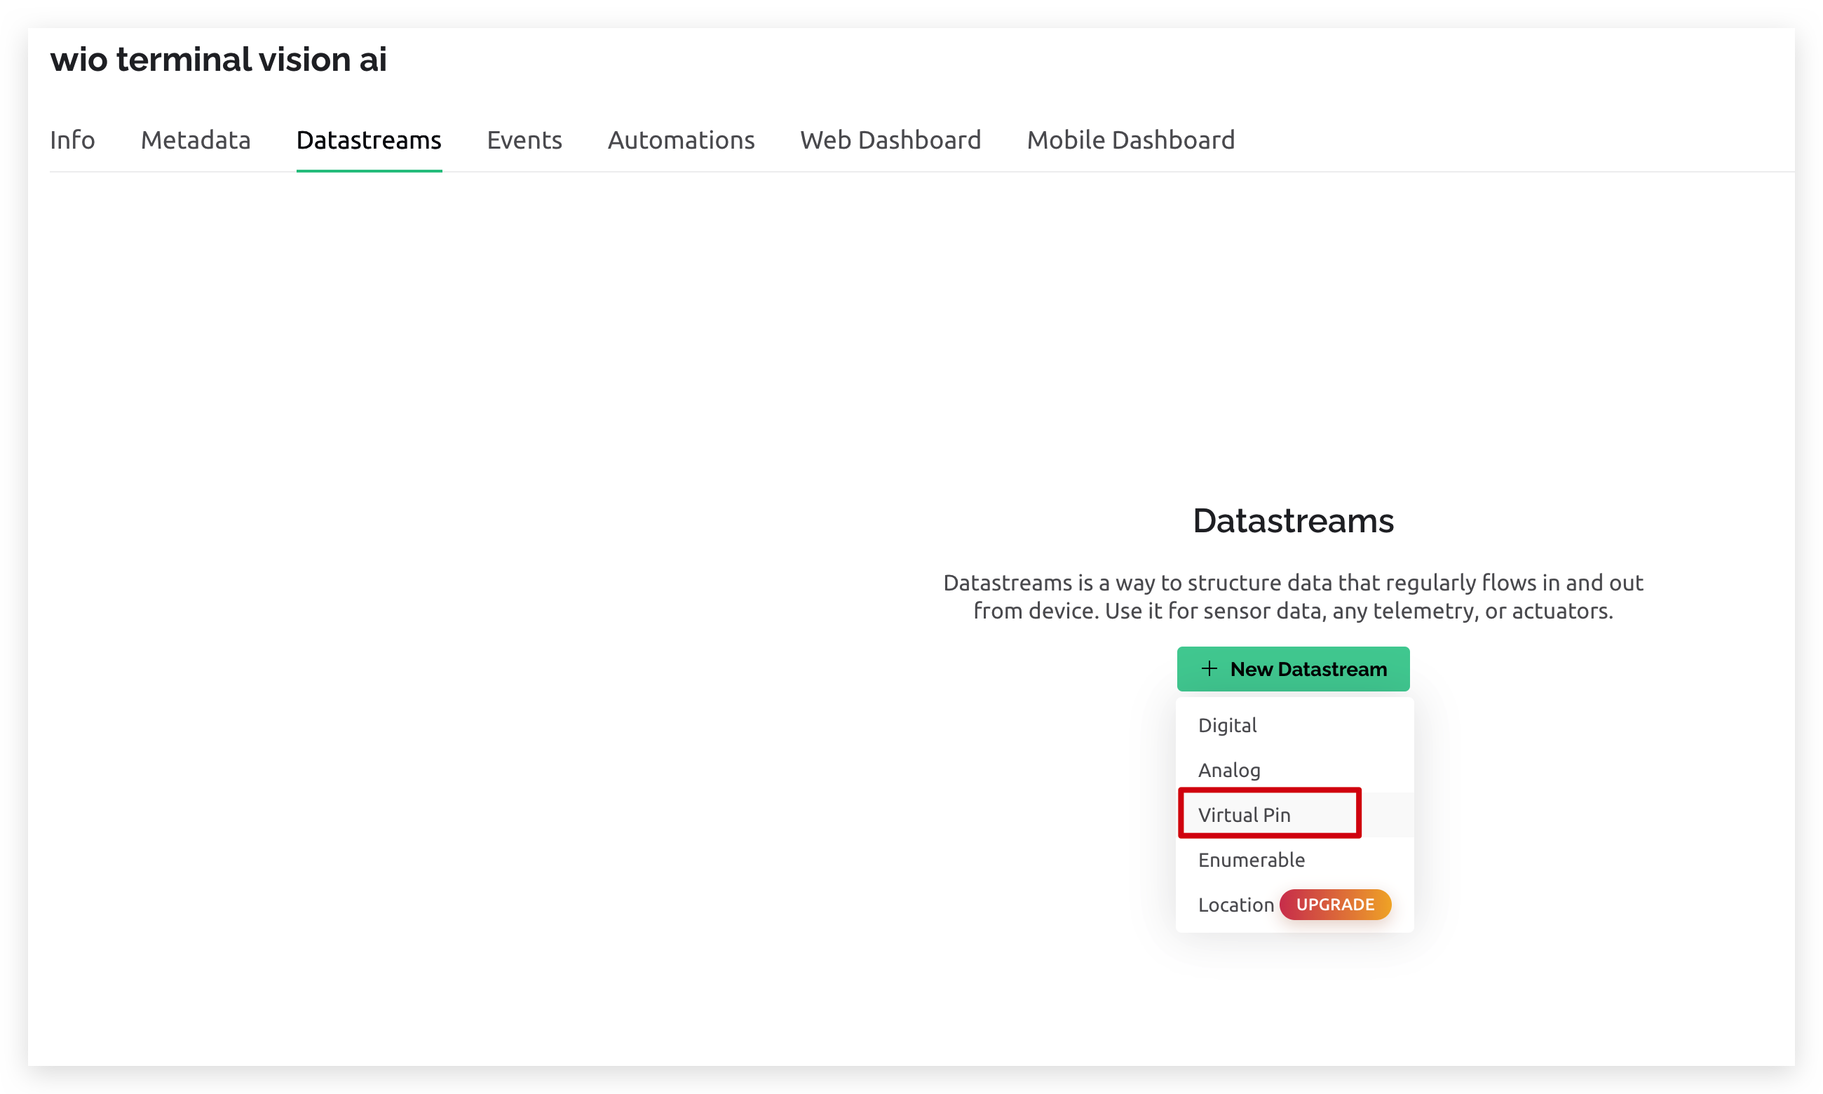The image size is (1823, 1094).
Task: Switch to the Metadata tab
Action: pos(195,140)
